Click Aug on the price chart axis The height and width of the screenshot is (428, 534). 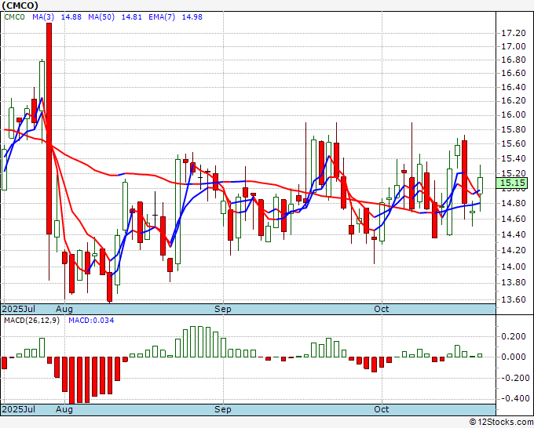(x=64, y=309)
